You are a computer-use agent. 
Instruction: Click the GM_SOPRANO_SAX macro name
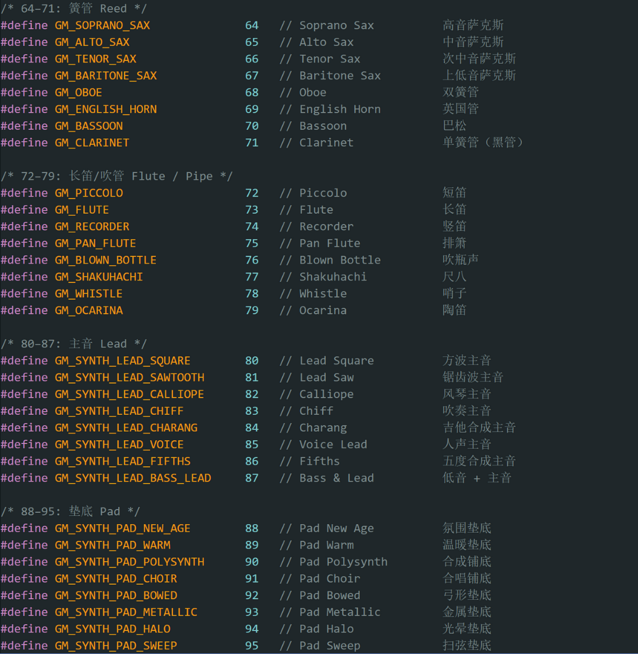click(102, 25)
